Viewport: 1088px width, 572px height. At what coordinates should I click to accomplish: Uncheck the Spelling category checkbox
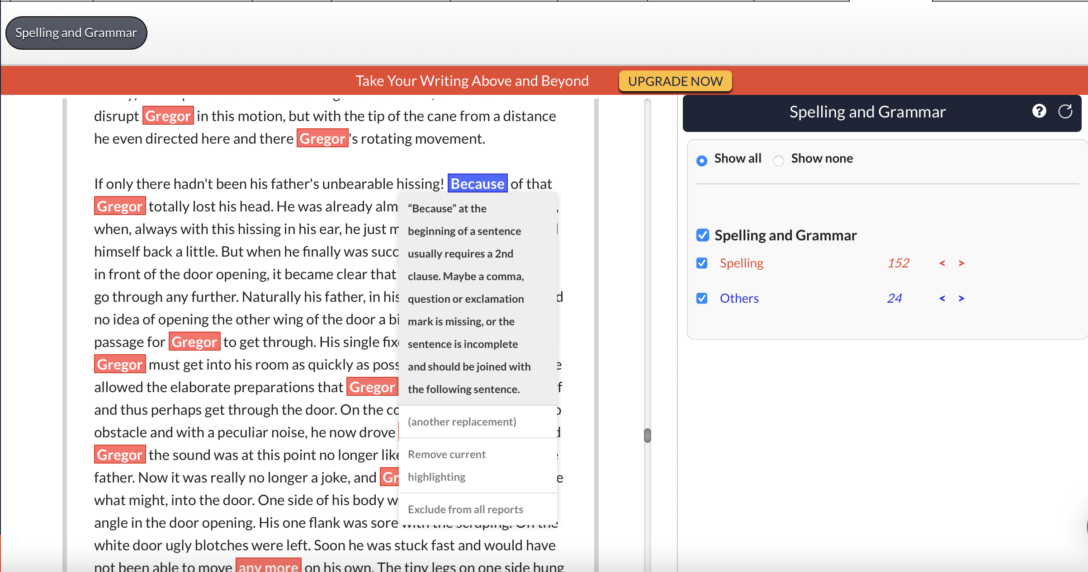tap(702, 263)
